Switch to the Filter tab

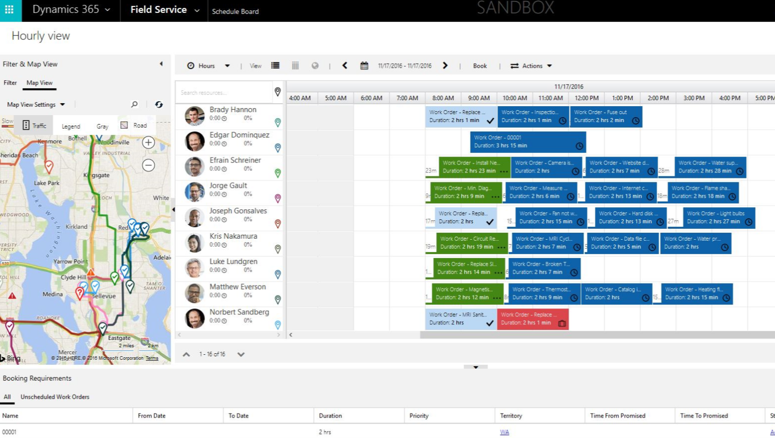(x=10, y=83)
